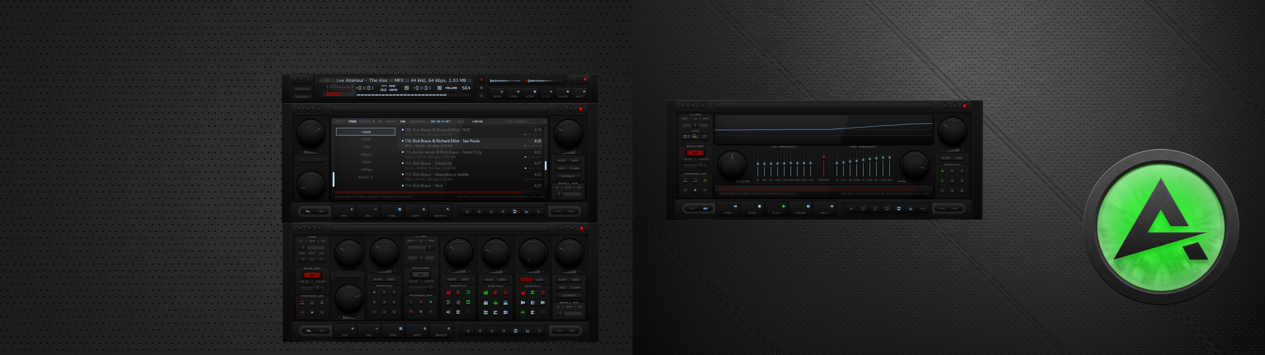
Task: Select track 113. Rick Braun - Sleeveless In Seattle
Action: click(471, 177)
